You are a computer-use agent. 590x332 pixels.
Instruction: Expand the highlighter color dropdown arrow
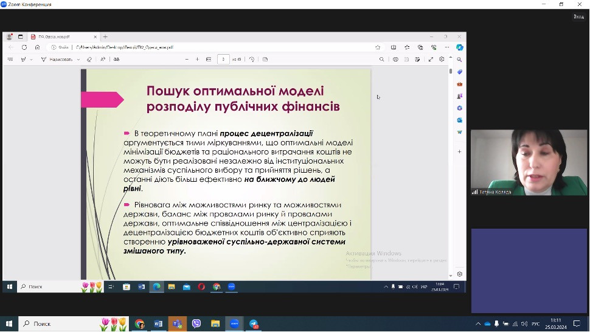click(x=31, y=60)
